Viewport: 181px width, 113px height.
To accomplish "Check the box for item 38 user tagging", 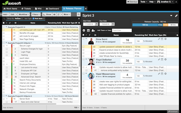I will [x=83, y=85].
